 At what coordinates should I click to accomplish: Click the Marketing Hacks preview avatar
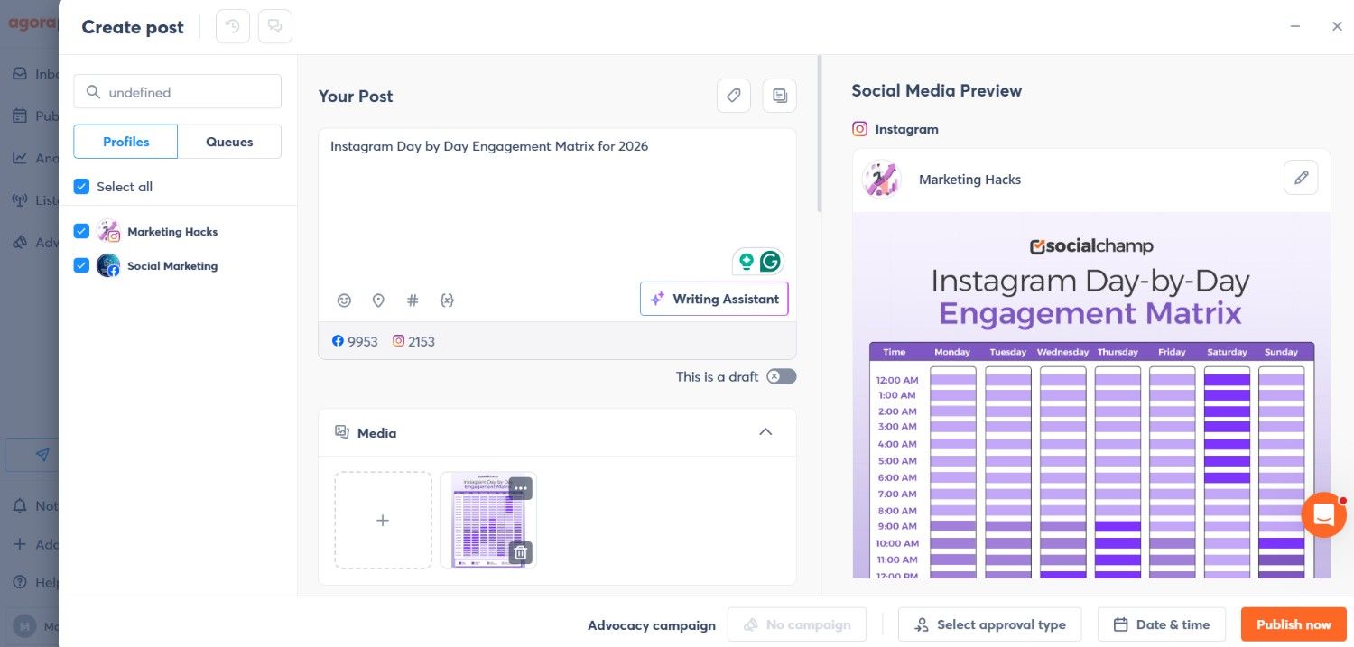coord(881,179)
